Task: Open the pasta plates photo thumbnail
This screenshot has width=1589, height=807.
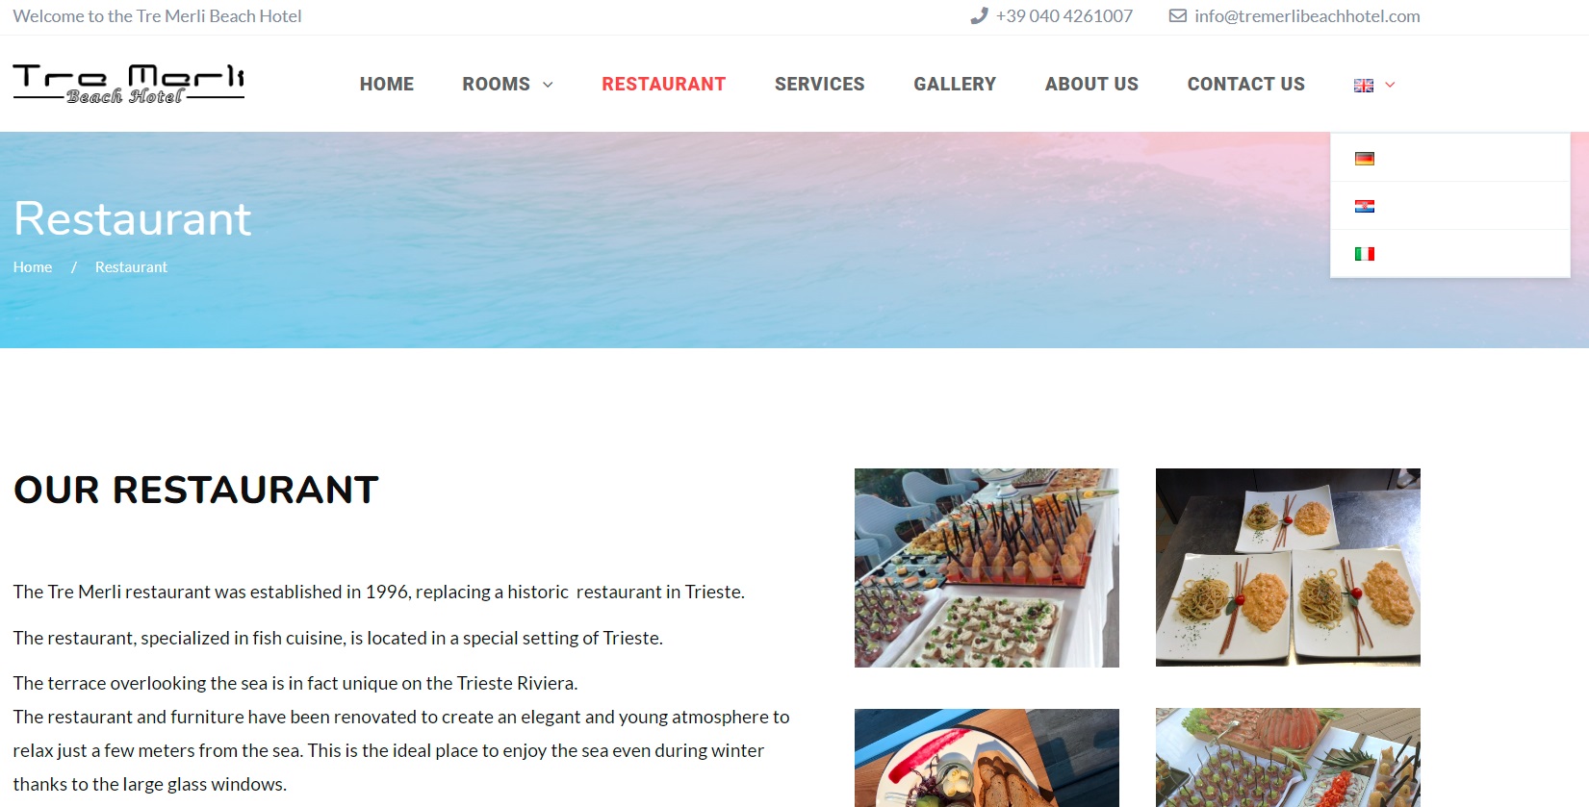Action: coord(1288,567)
